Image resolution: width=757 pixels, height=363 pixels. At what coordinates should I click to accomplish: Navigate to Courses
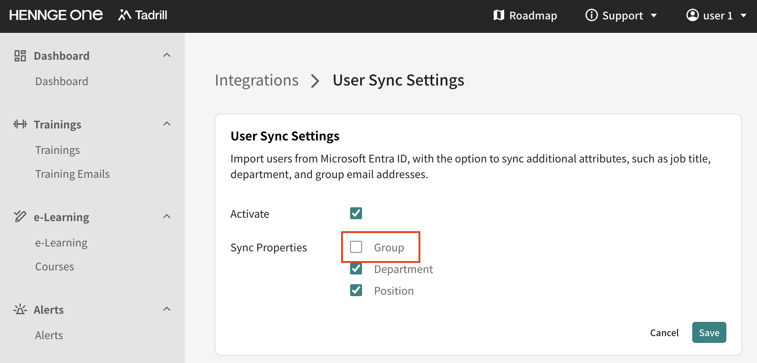pyautogui.click(x=55, y=267)
